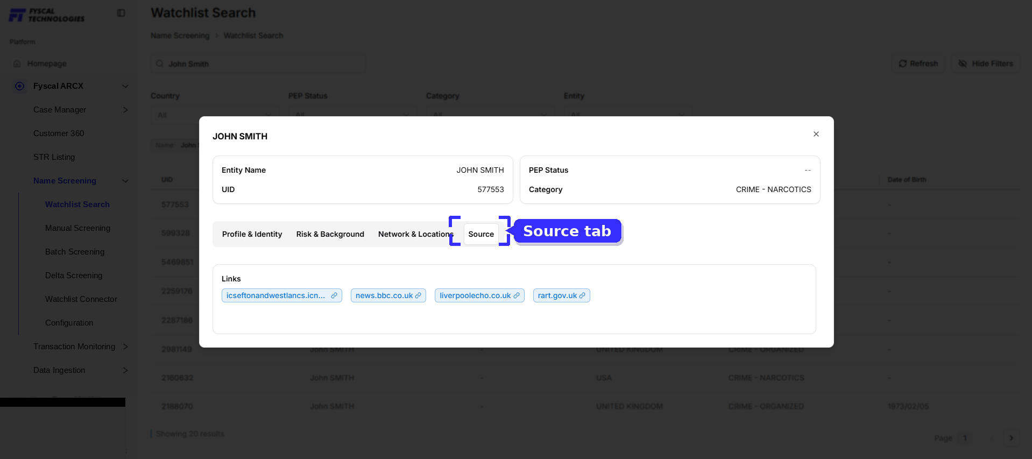The height and width of the screenshot is (459, 1032).
Task: Collapse the Name Screening menu chevron
Action: [125, 181]
